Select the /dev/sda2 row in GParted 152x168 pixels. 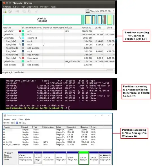pos(59,34)
